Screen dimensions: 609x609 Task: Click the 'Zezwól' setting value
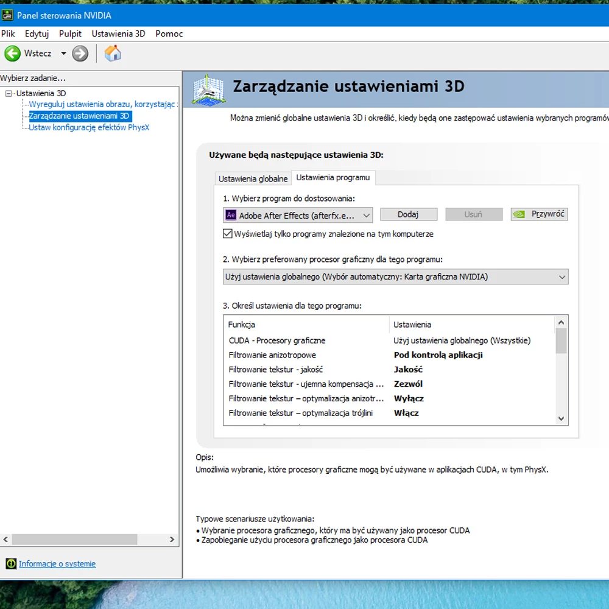click(408, 384)
